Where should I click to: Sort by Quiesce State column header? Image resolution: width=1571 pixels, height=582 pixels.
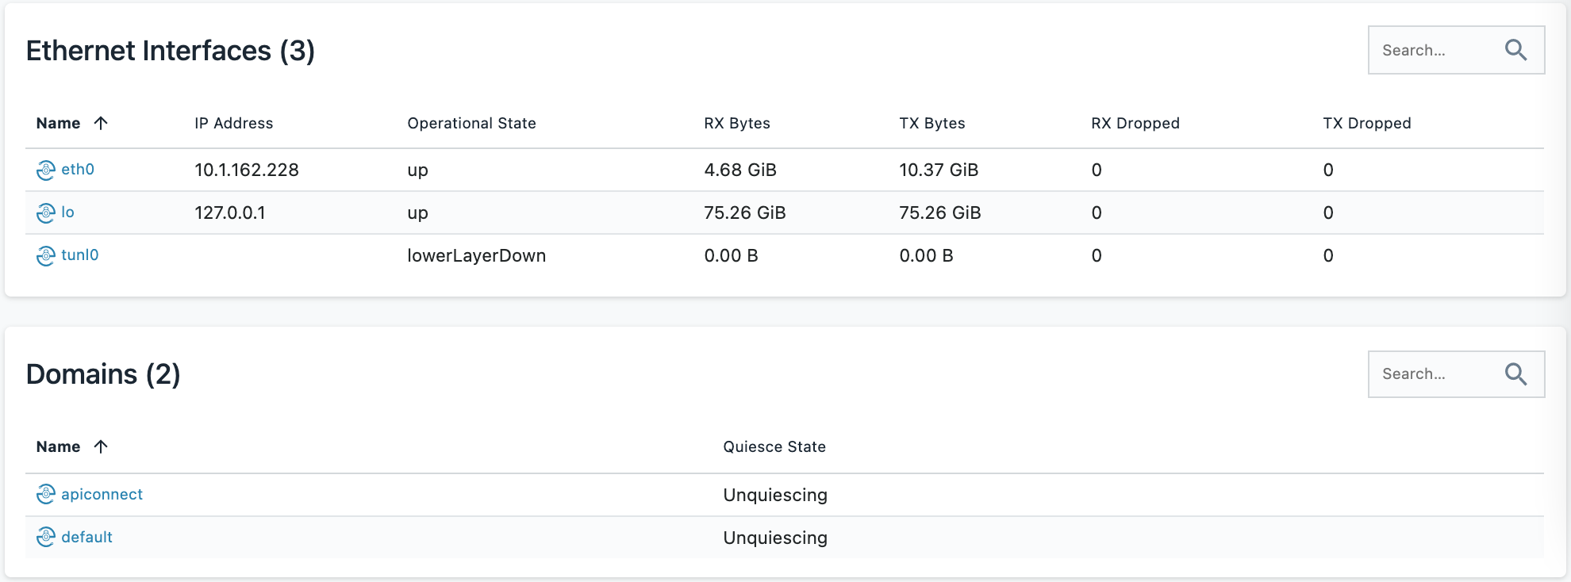click(774, 446)
